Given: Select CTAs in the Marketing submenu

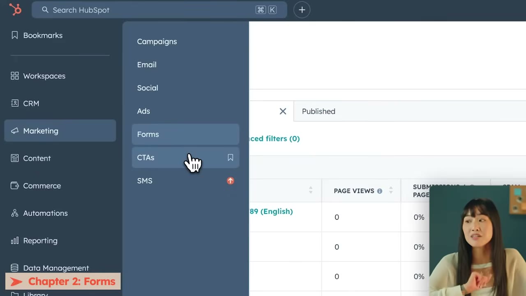Looking at the screenshot, I should pyautogui.click(x=185, y=157).
